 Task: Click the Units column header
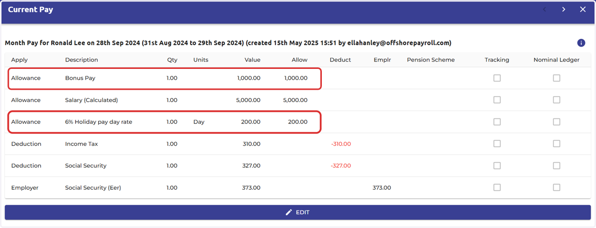[x=201, y=60]
